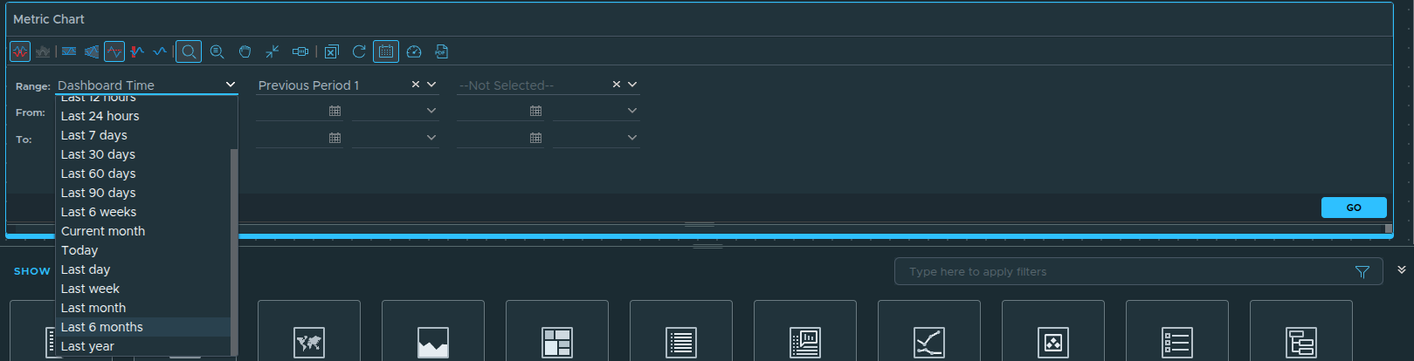Click the Type here to apply filters field
Image resolution: width=1414 pixels, height=361 pixels.
(1127, 272)
